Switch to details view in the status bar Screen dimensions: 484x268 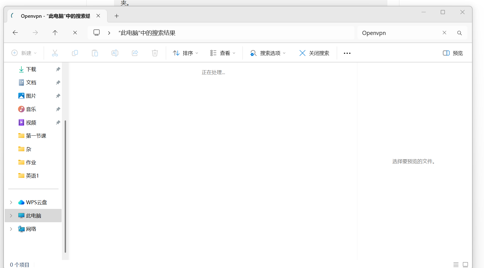click(455, 264)
